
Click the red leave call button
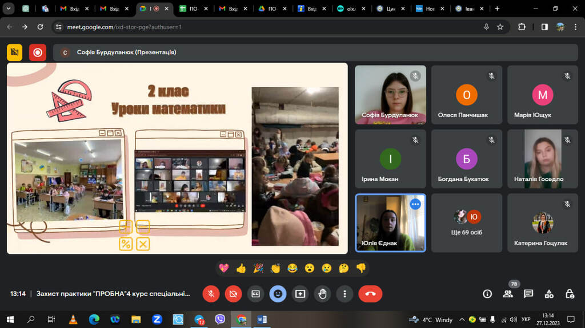tap(370, 294)
